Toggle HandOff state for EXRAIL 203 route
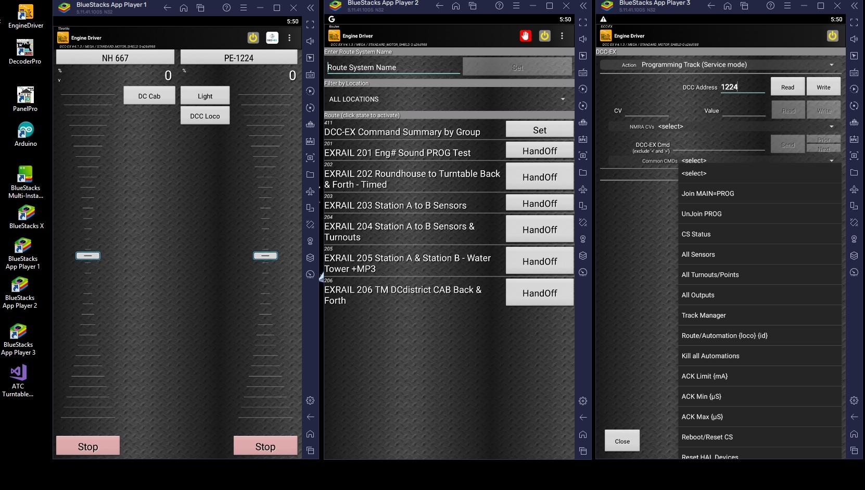The height and width of the screenshot is (490, 865). [539, 204]
